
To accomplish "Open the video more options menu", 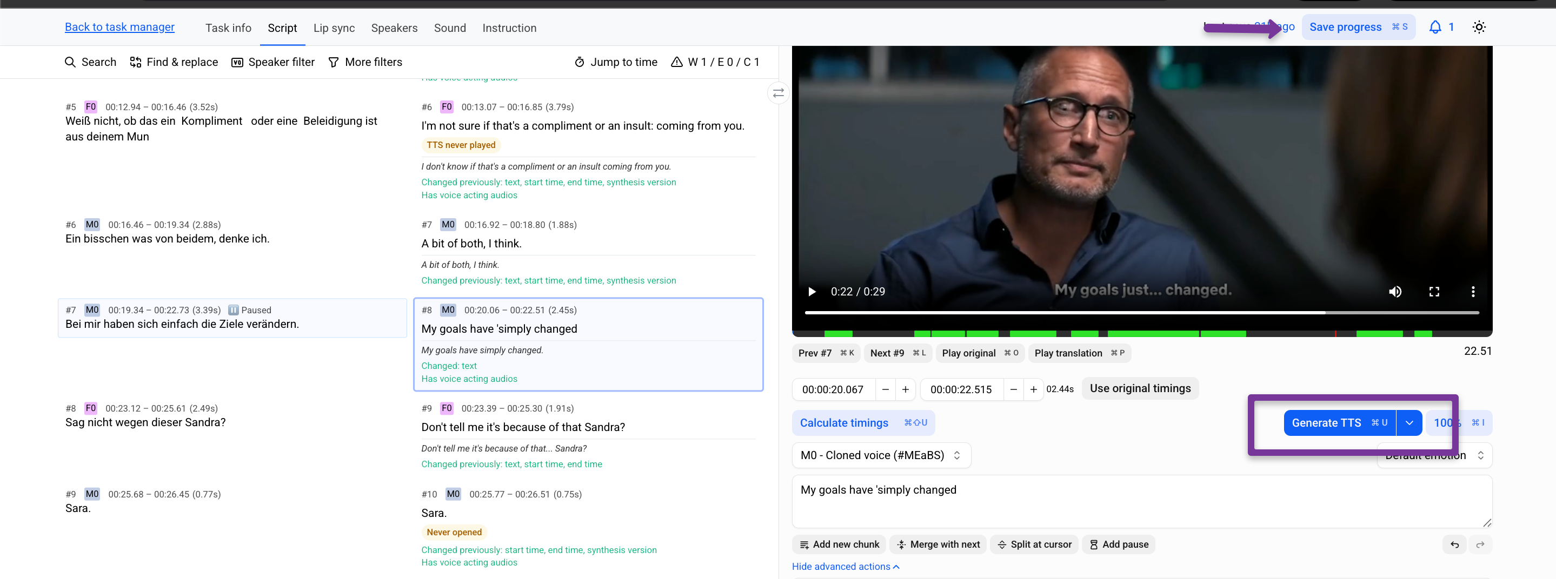I will click(1473, 292).
